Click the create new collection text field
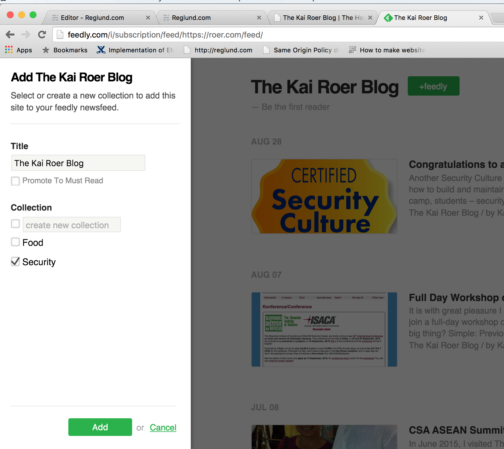 (x=72, y=225)
